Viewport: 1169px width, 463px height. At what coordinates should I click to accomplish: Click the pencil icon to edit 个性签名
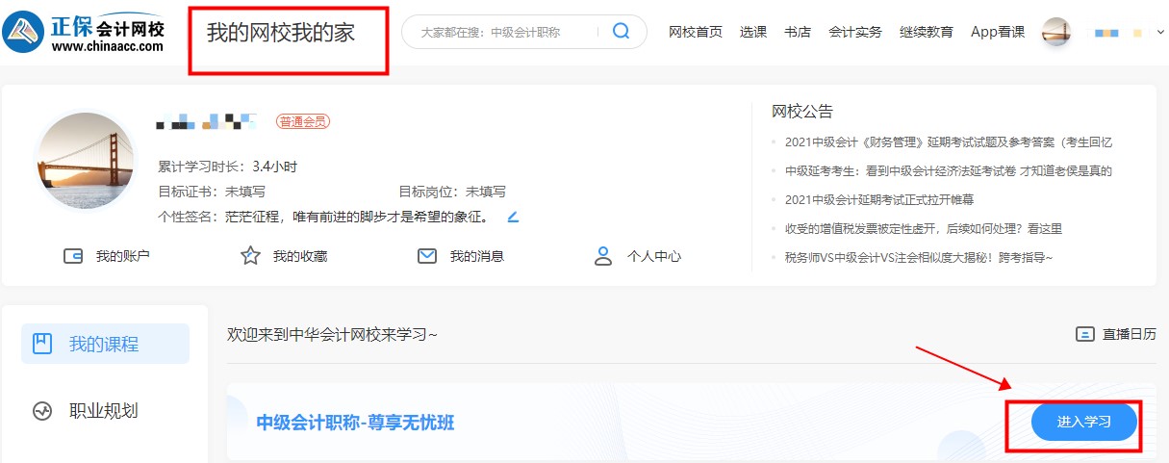(513, 217)
